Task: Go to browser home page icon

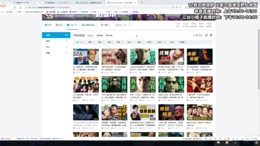Action: (20, 7)
